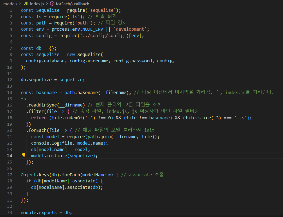Click 'return' keyword on line 18
The width and height of the screenshot is (283, 217).
click(39, 118)
